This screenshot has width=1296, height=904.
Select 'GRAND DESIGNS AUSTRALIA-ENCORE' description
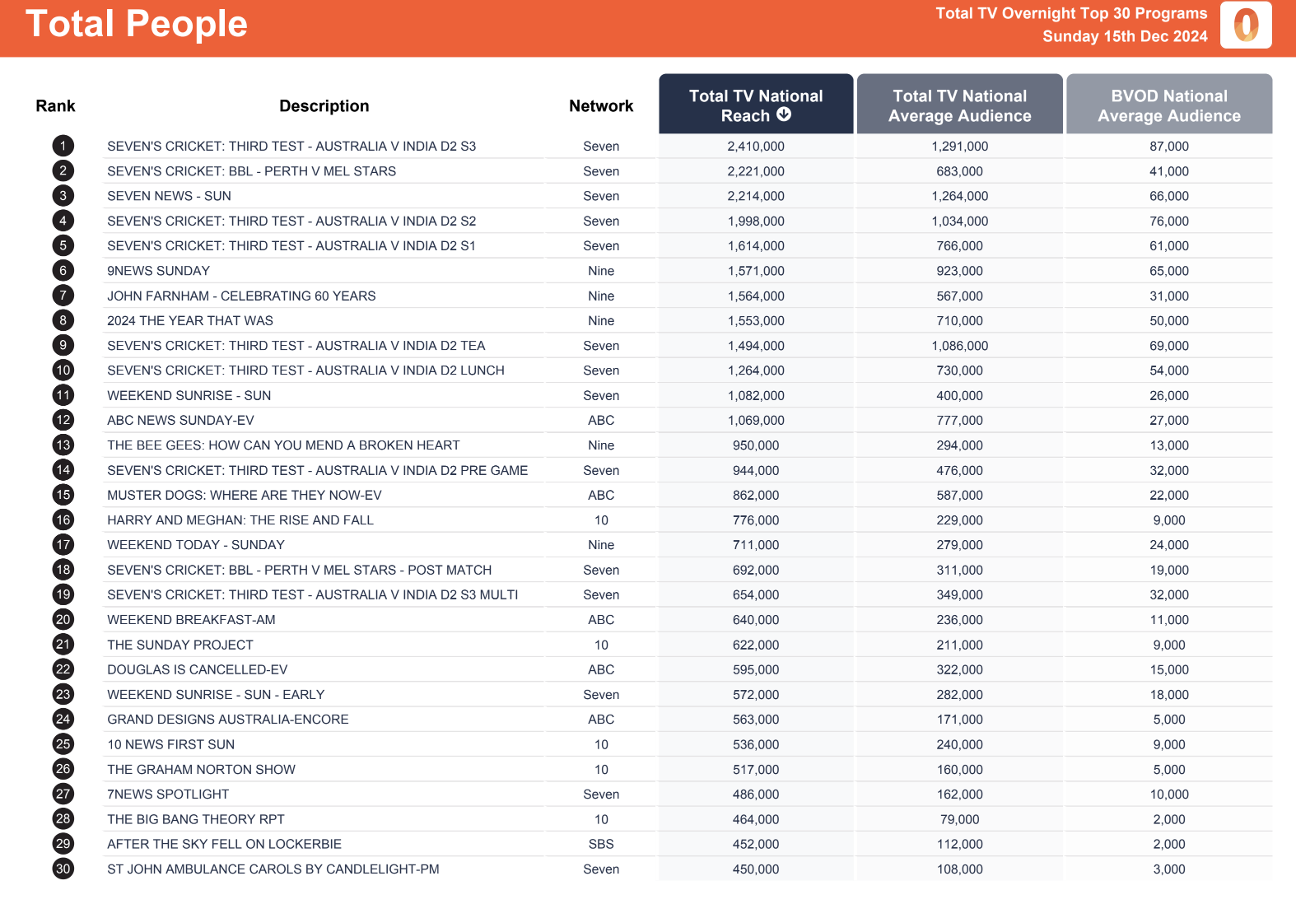pyautogui.click(x=228, y=720)
